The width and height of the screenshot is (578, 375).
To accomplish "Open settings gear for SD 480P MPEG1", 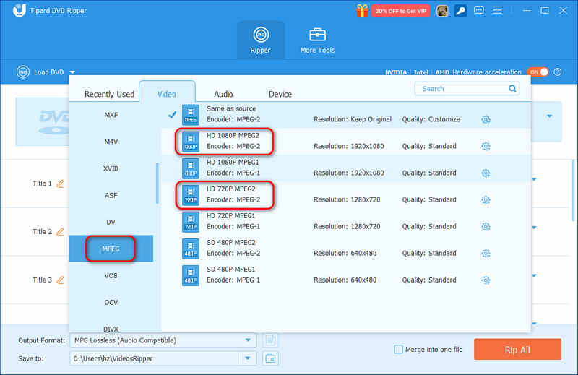I will [486, 280].
